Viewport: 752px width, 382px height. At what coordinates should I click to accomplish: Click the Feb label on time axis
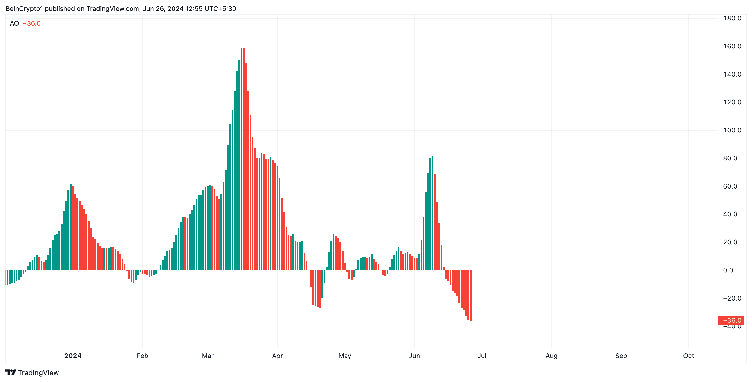[143, 356]
